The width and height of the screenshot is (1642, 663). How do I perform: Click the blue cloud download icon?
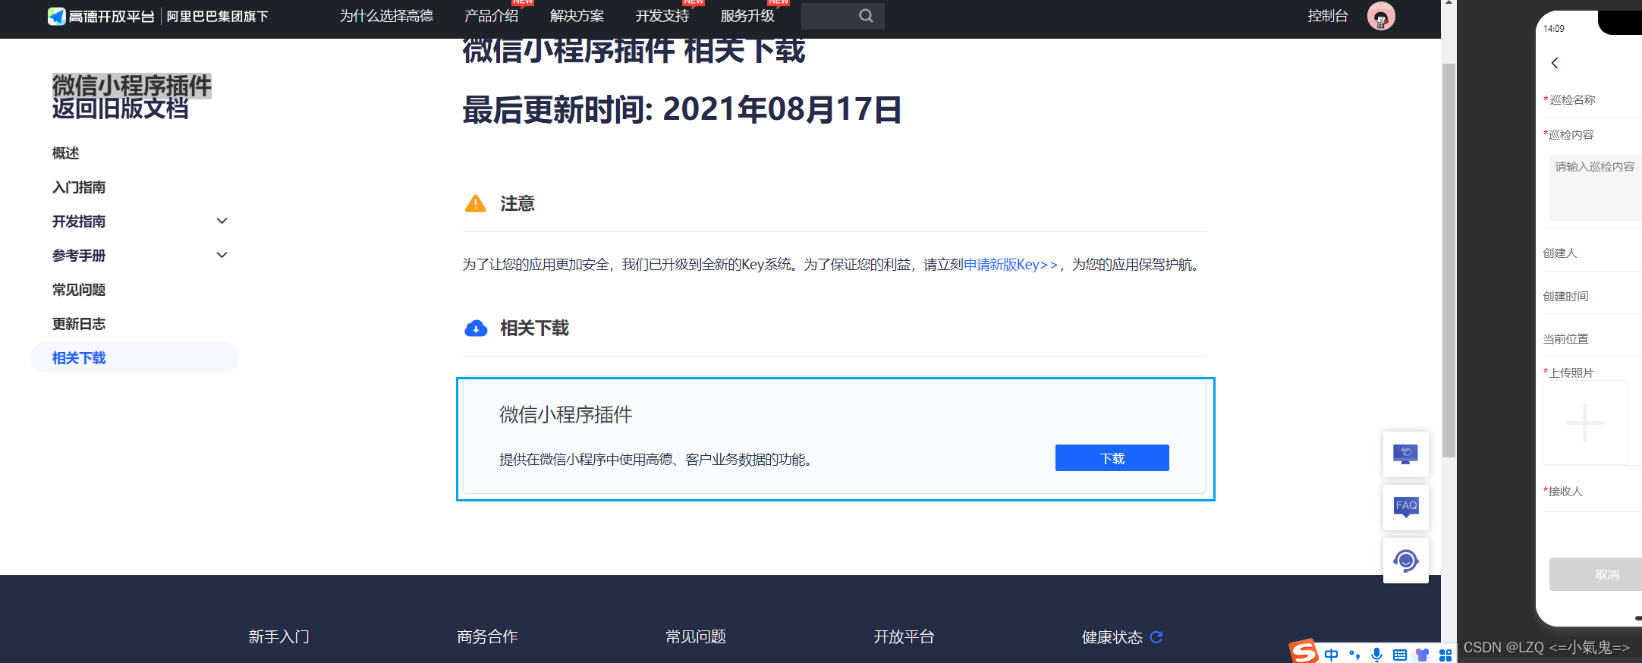[x=476, y=328]
